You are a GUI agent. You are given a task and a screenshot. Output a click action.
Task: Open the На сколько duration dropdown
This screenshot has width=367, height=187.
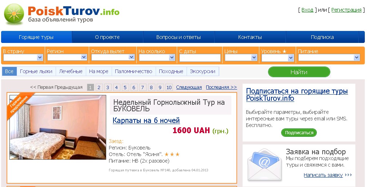coord(157,57)
